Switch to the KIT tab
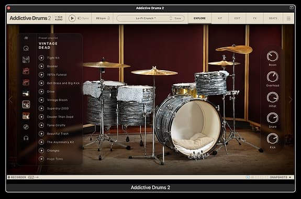The width and height of the screenshot is (301, 199). click(220, 18)
